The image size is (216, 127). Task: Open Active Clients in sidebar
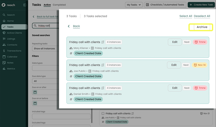(x=14, y=33)
